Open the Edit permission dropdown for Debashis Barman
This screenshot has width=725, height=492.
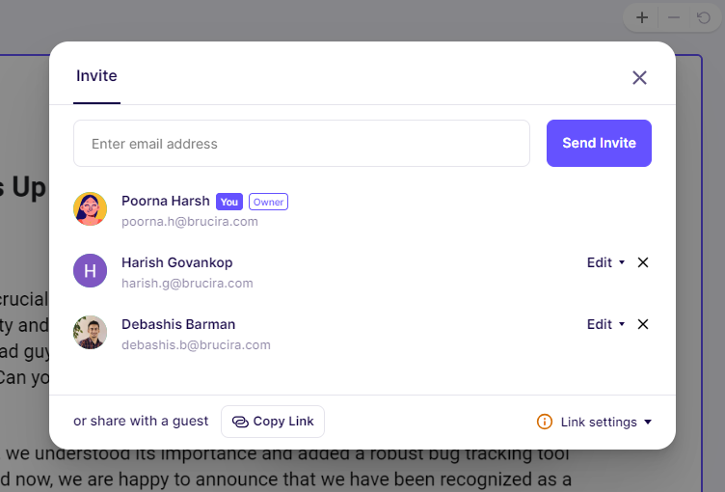click(x=605, y=324)
